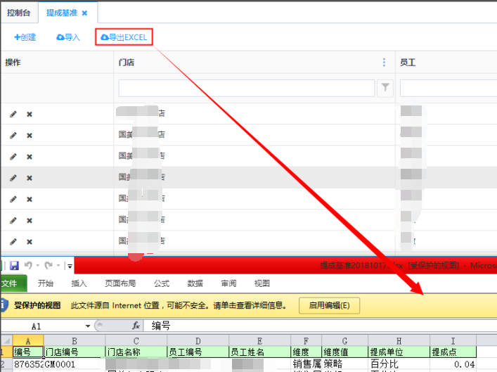497x372 pixels.
Task: Click the 创建 button
Action: [x=25, y=37]
